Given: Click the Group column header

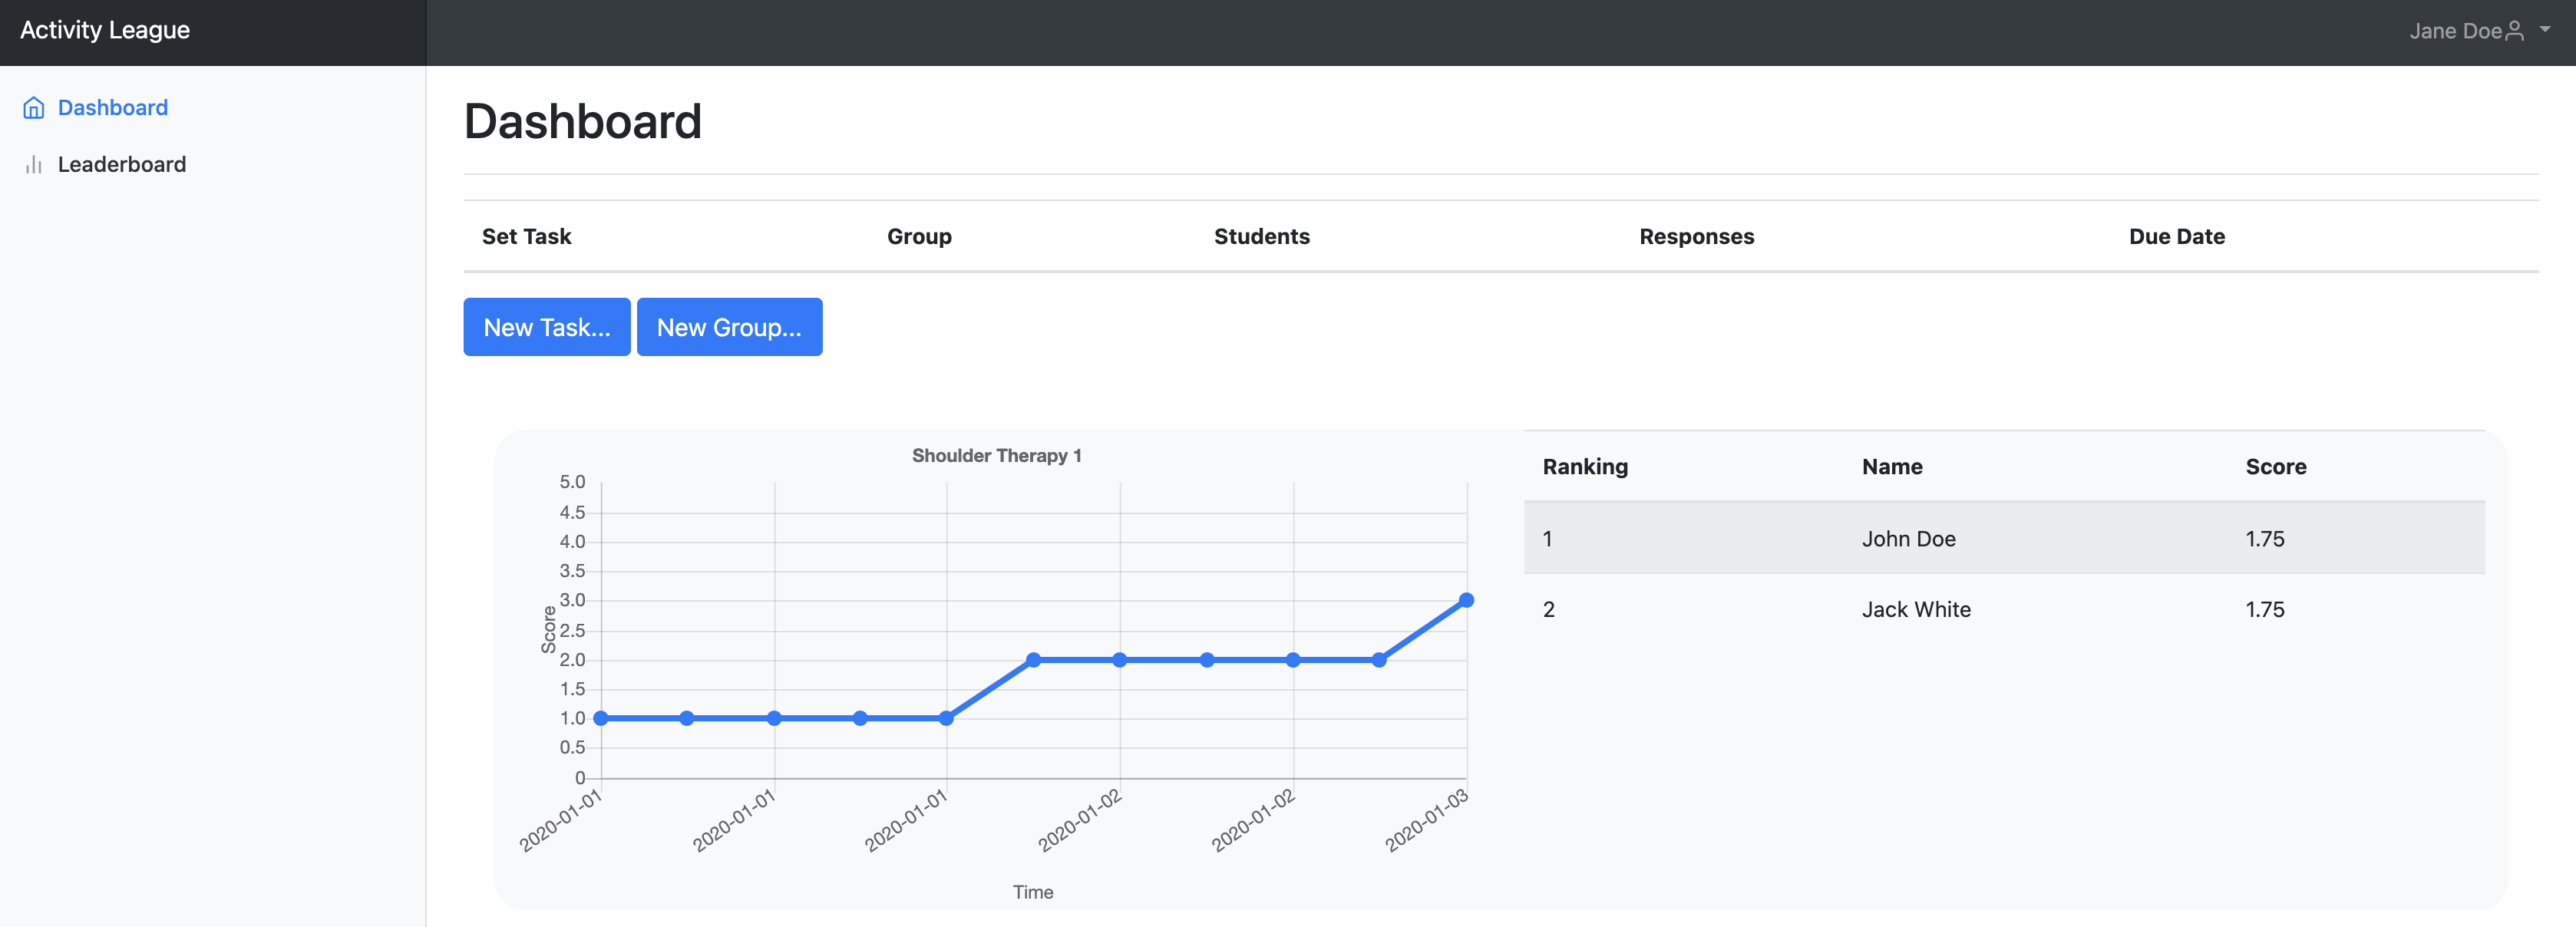Looking at the screenshot, I should click(x=919, y=237).
